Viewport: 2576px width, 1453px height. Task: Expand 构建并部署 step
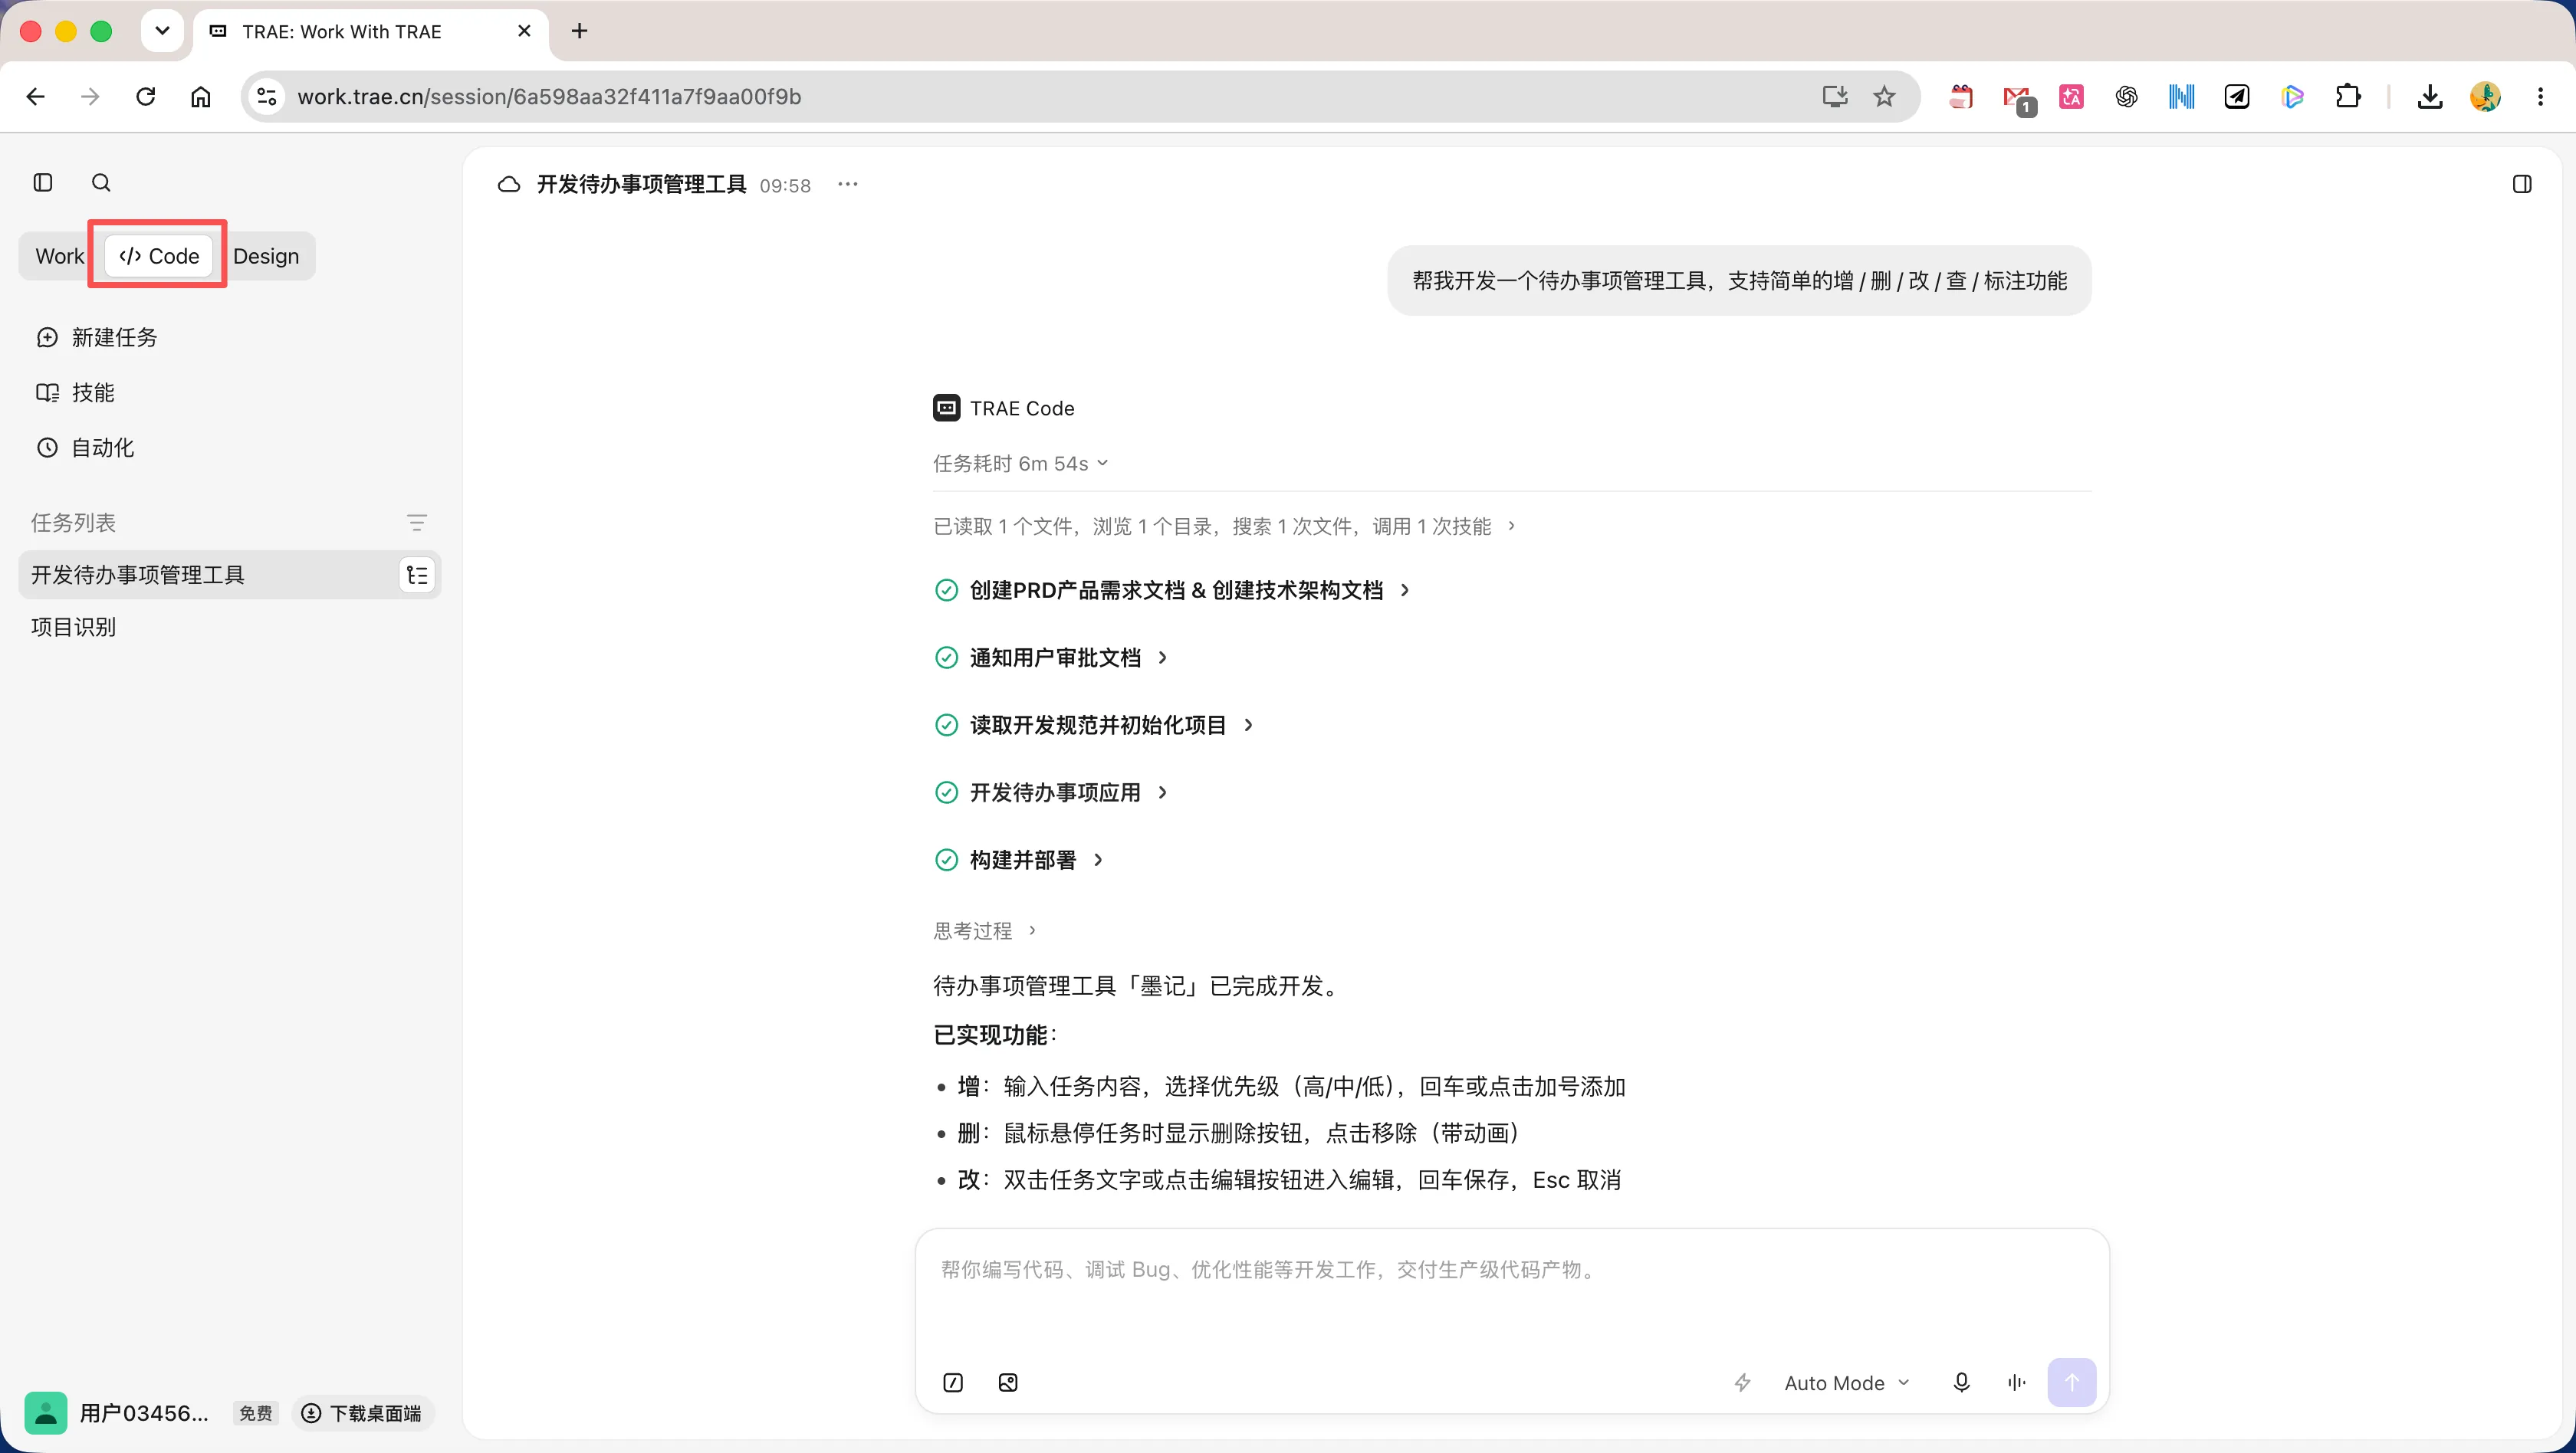pyautogui.click(x=1019, y=859)
